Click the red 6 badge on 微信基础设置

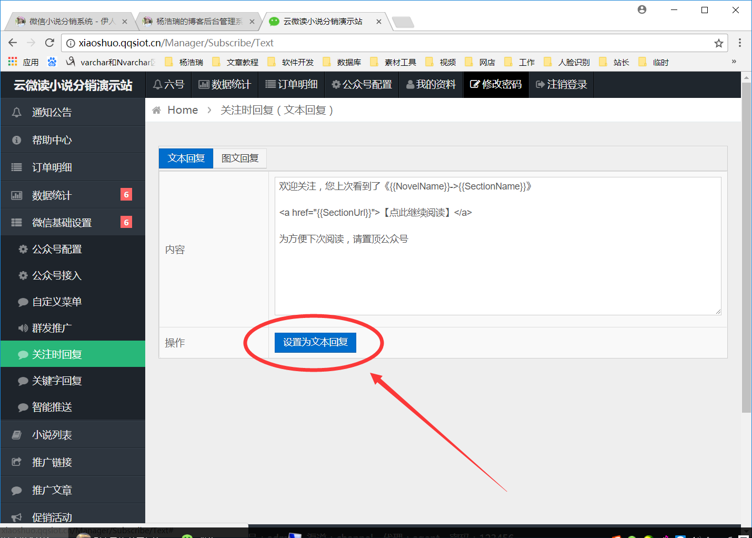point(126,222)
